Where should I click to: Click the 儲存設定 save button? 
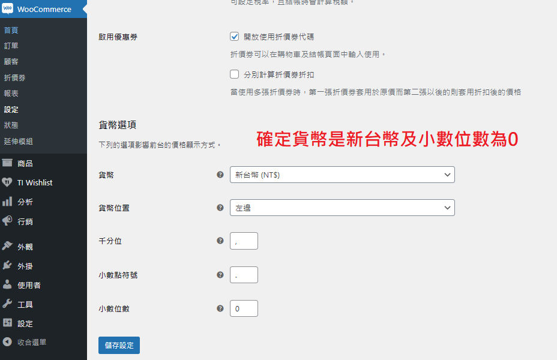click(119, 345)
